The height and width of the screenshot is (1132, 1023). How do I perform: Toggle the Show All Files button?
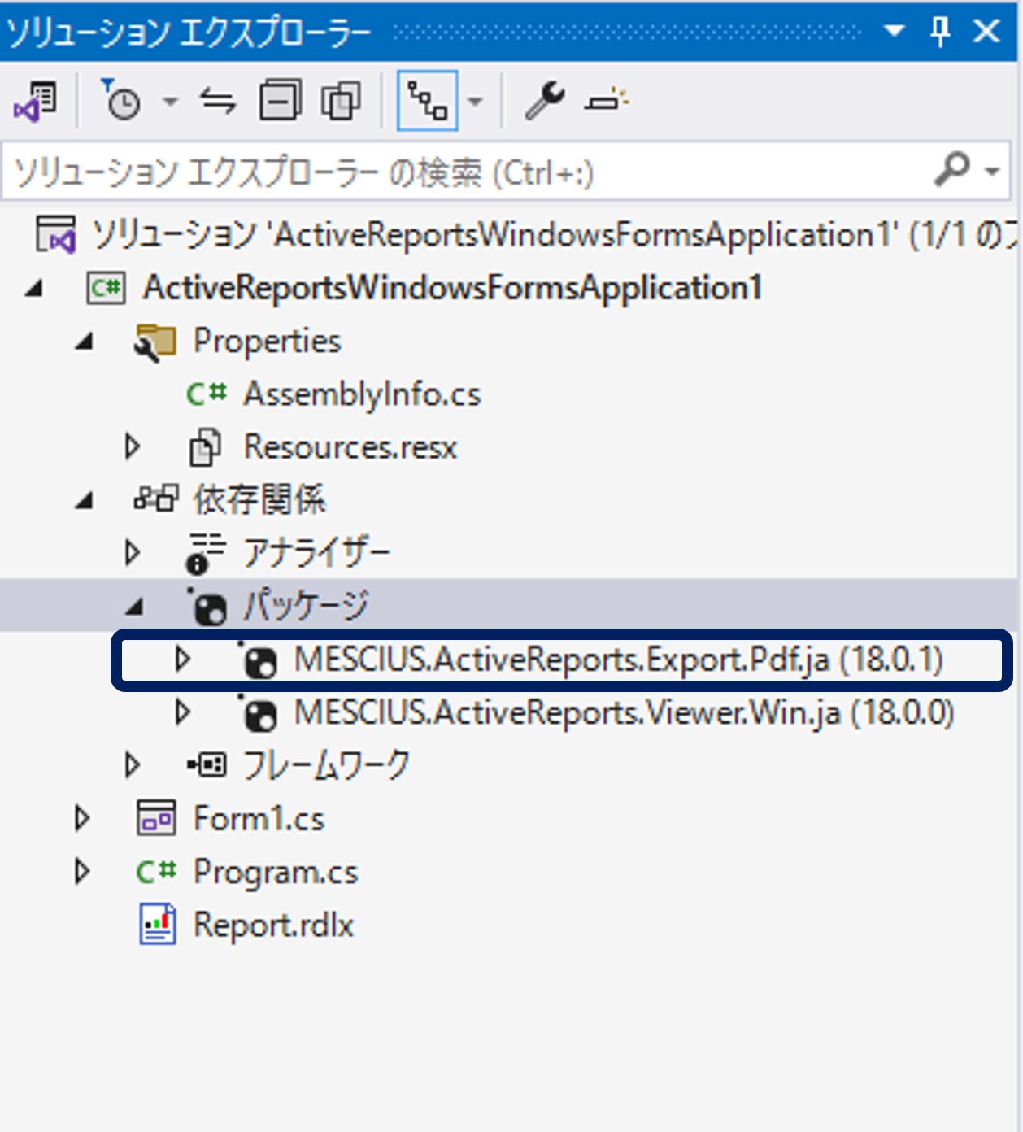pos(342,101)
